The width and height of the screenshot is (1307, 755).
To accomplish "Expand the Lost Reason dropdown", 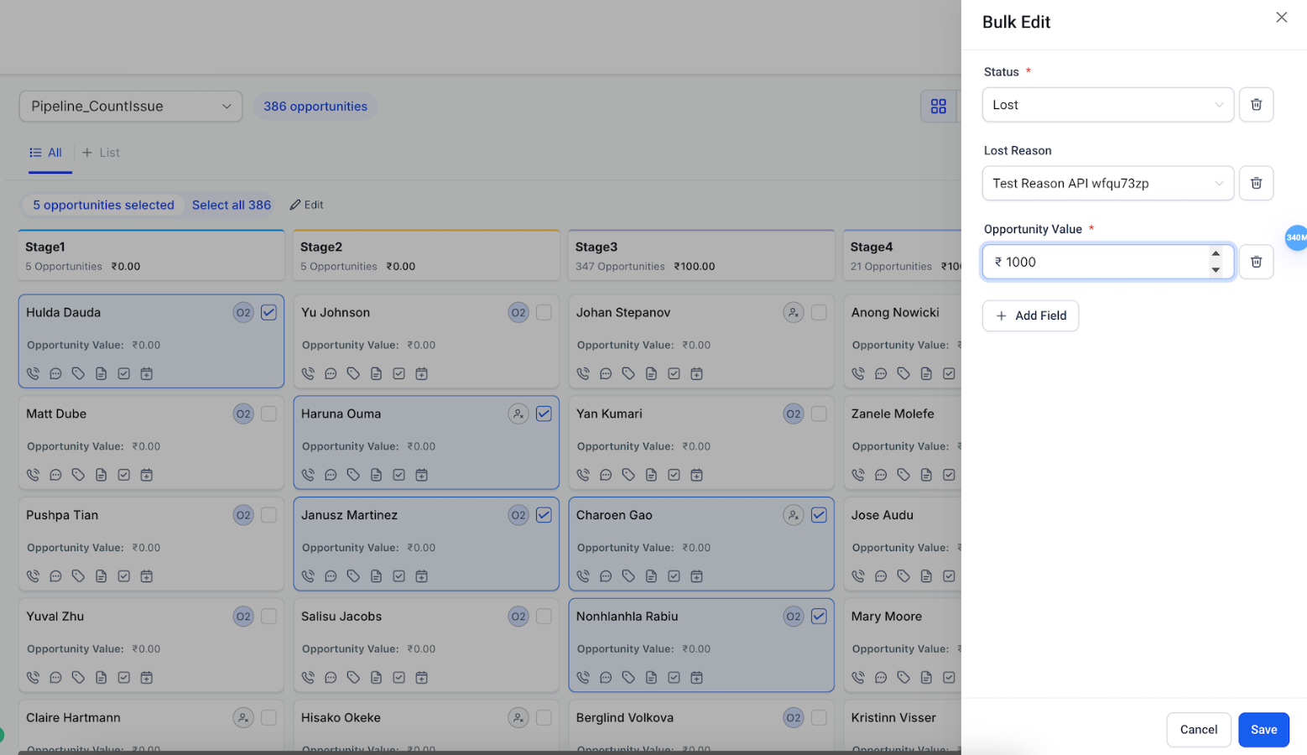I will (x=1107, y=183).
